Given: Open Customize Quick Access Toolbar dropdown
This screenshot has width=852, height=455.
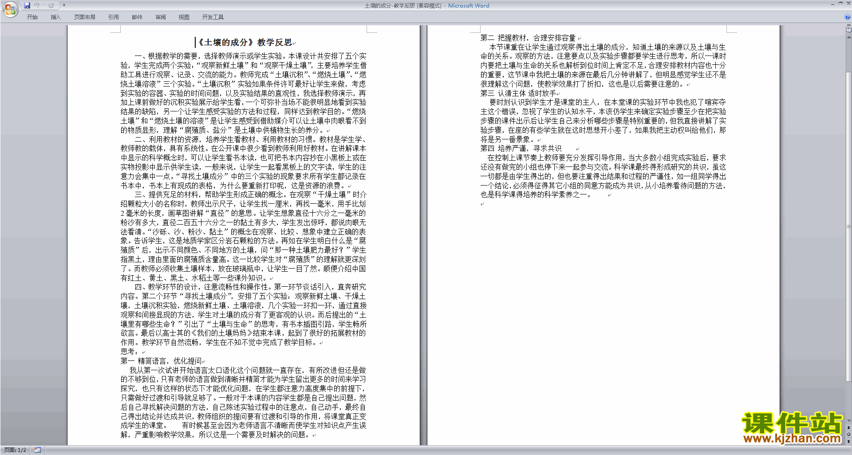Looking at the screenshot, I should (x=64, y=5).
